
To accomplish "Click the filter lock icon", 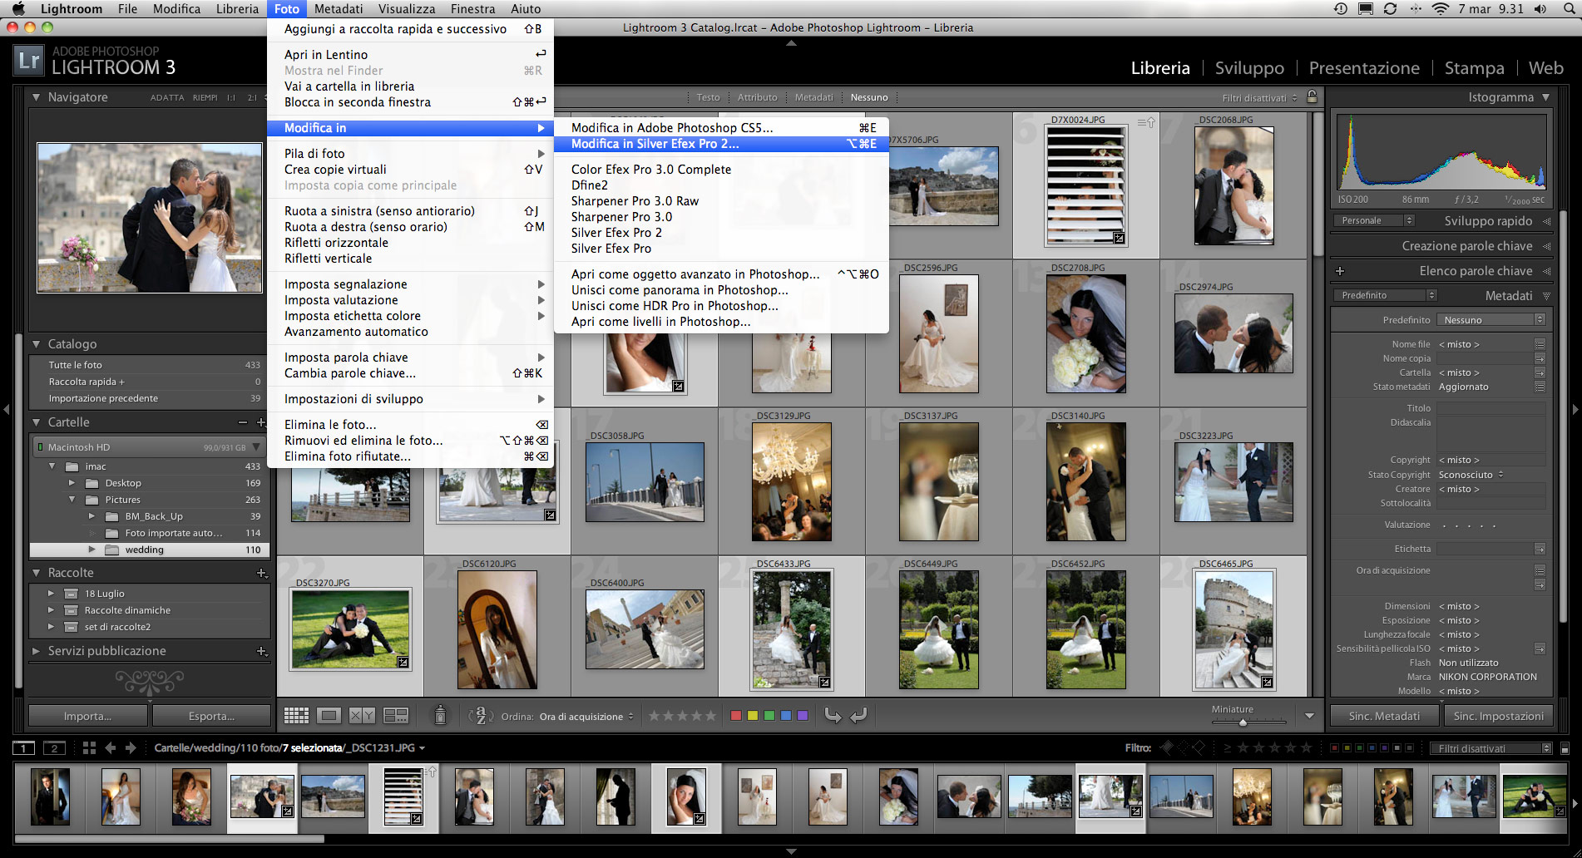I will (1312, 96).
